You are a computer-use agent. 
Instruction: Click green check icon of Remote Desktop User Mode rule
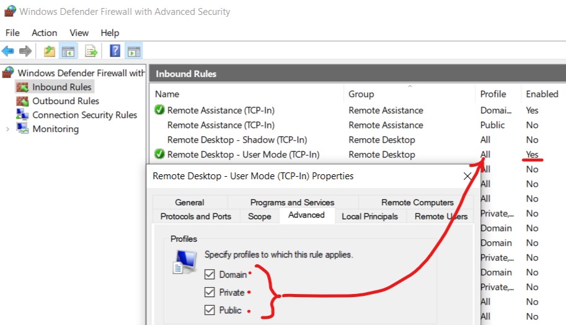click(x=159, y=154)
